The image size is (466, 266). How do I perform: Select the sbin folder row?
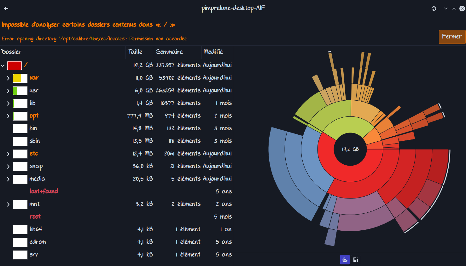pos(116,141)
